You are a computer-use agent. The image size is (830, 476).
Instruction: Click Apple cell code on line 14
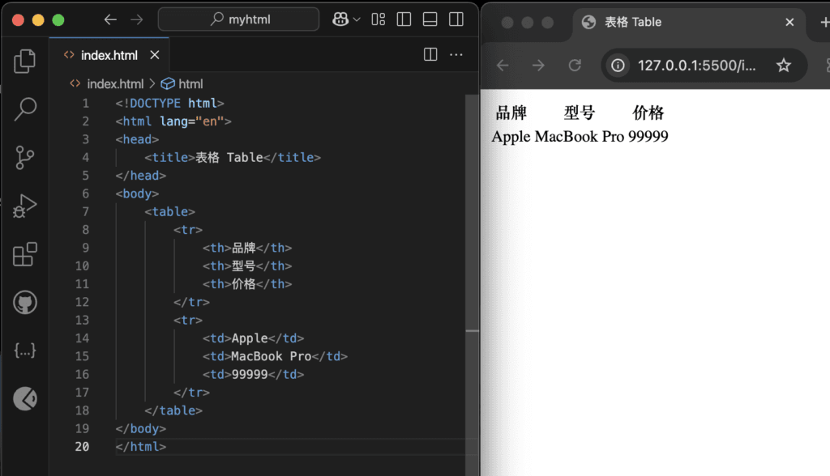[x=253, y=338]
